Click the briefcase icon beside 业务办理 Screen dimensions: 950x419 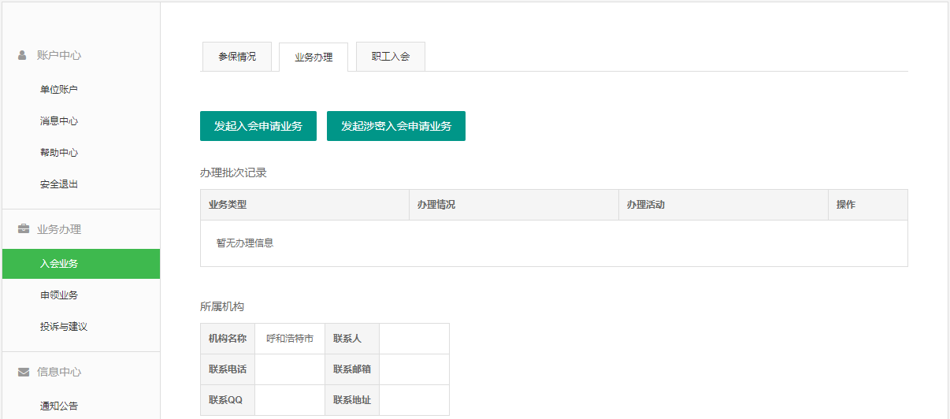pyautogui.click(x=24, y=229)
